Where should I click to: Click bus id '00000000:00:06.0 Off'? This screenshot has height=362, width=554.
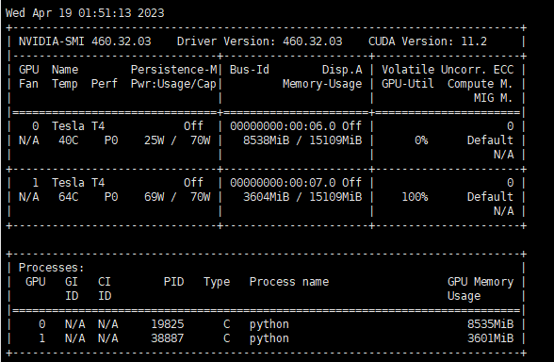point(296,126)
